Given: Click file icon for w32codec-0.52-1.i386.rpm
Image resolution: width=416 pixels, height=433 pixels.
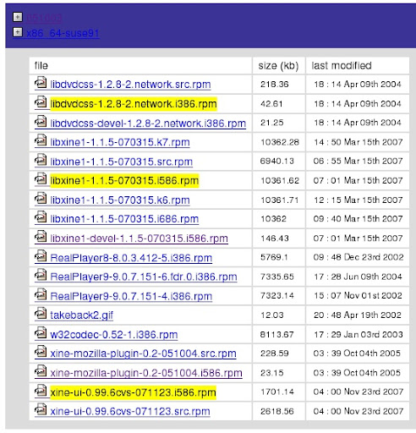Looking at the screenshot, I should click(41, 332).
